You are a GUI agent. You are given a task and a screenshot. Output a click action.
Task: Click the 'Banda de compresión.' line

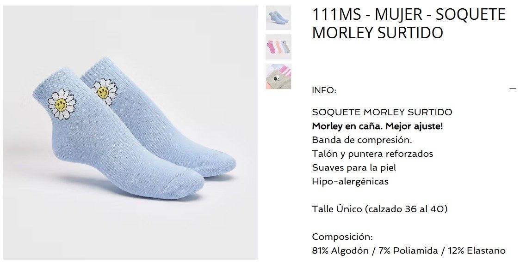(362, 140)
